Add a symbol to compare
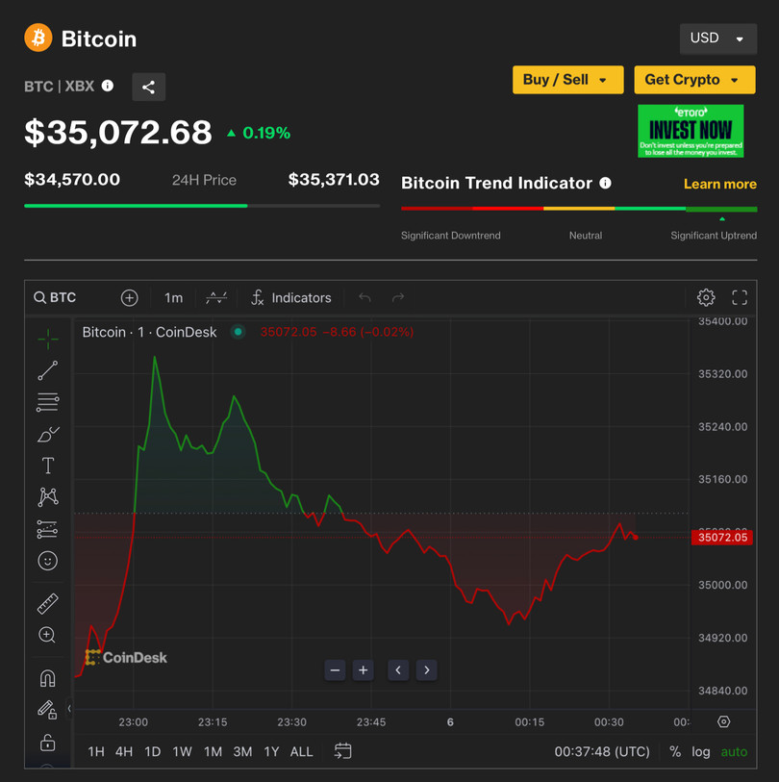This screenshot has width=779, height=782. [129, 298]
